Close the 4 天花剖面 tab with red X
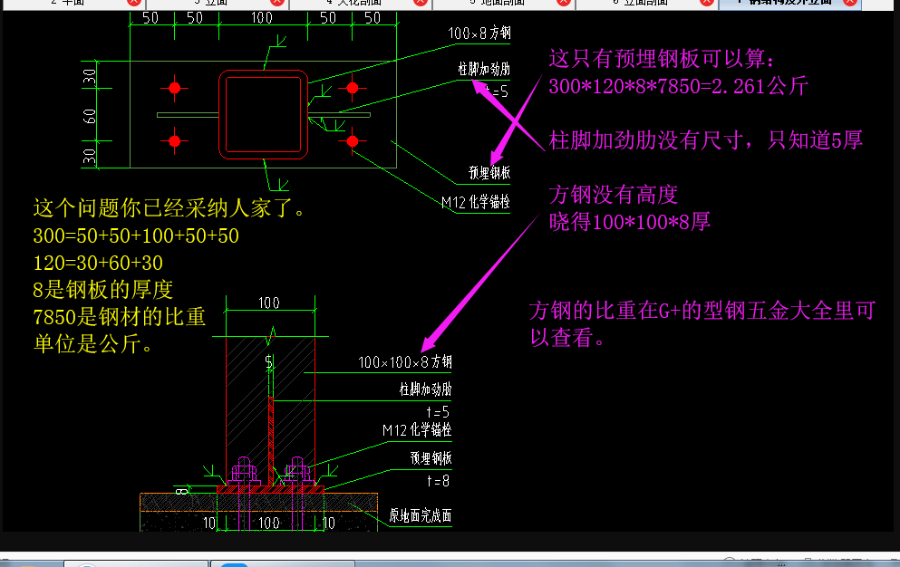Image resolution: width=900 pixels, height=567 pixels. 421,3
